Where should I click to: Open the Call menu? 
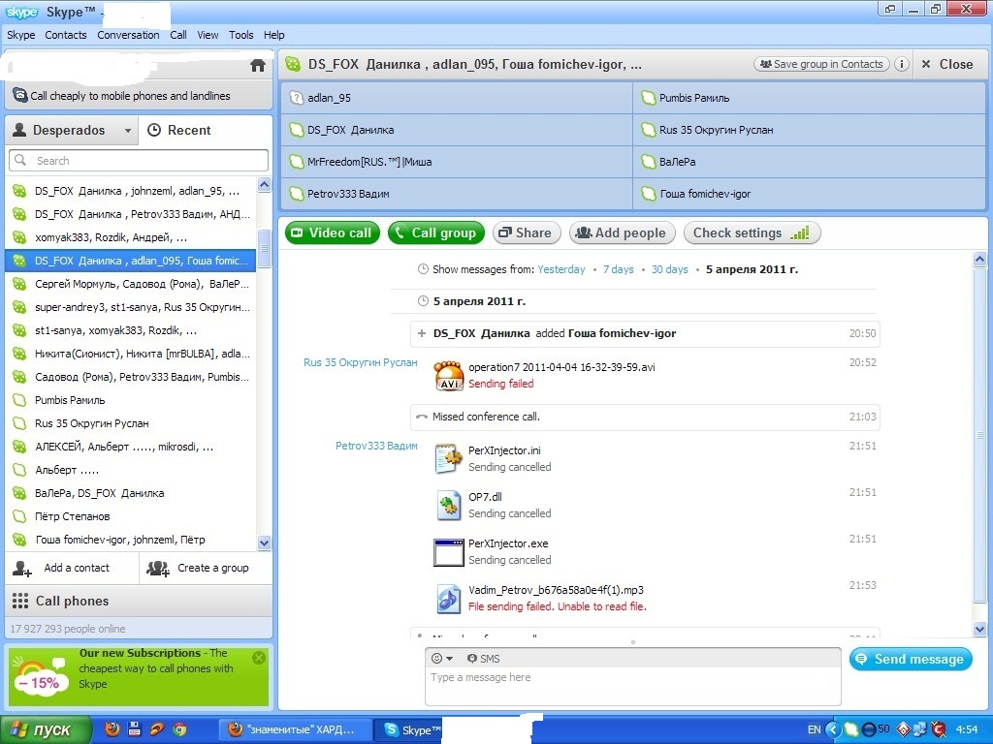[178, 35]
